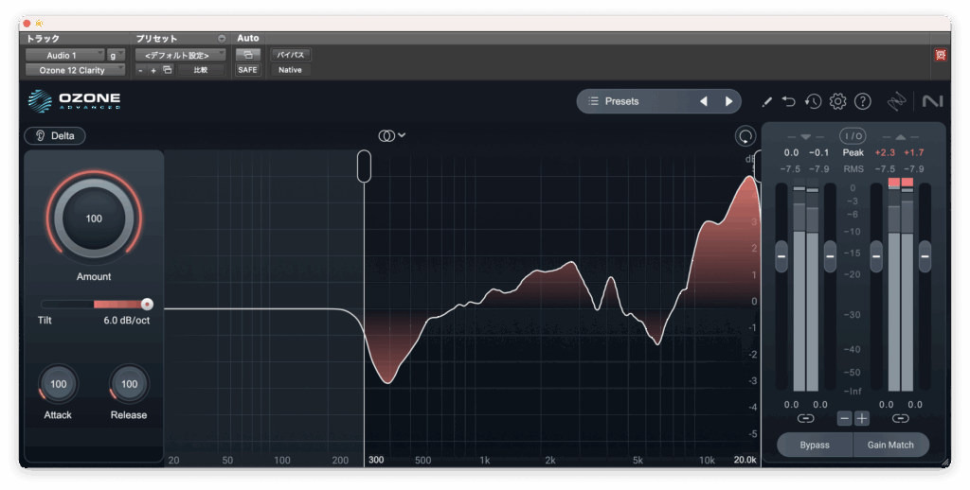The width and height of the screenshot is (970, 490).
Task: Click the help question mark icon
Action: tap(862, 101)
